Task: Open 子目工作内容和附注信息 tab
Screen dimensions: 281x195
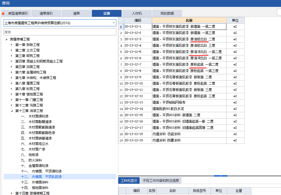Action: pos(161,180)
